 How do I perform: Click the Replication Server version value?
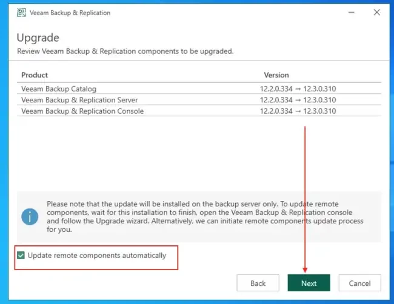pyautogui.click(x=298, y=100)
